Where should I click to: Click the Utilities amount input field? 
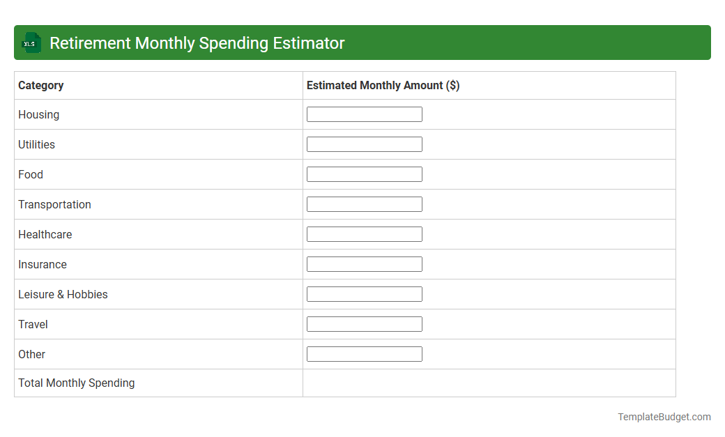364,144
